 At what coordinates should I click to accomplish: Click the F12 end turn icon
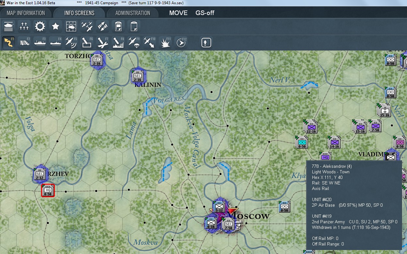coord(181,42)
